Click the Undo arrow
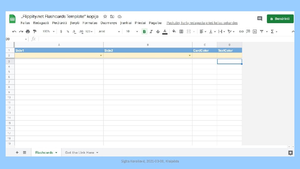 pyautogui.click(x=14, y=31)
